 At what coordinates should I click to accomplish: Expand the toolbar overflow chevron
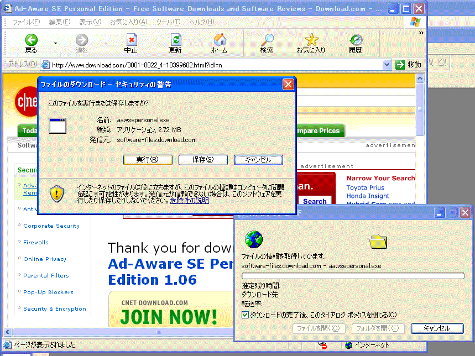pos(421,33)
